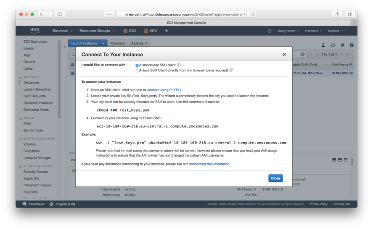The image size is (373, 230).
Task: Open Volumes in the sidebar
Action: [x=30, y=144]
